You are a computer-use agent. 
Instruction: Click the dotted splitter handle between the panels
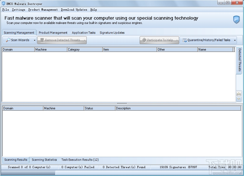pyautogui.click(x=122, y=103)
